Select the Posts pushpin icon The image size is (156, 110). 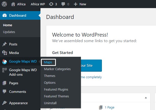click(5, 44)
